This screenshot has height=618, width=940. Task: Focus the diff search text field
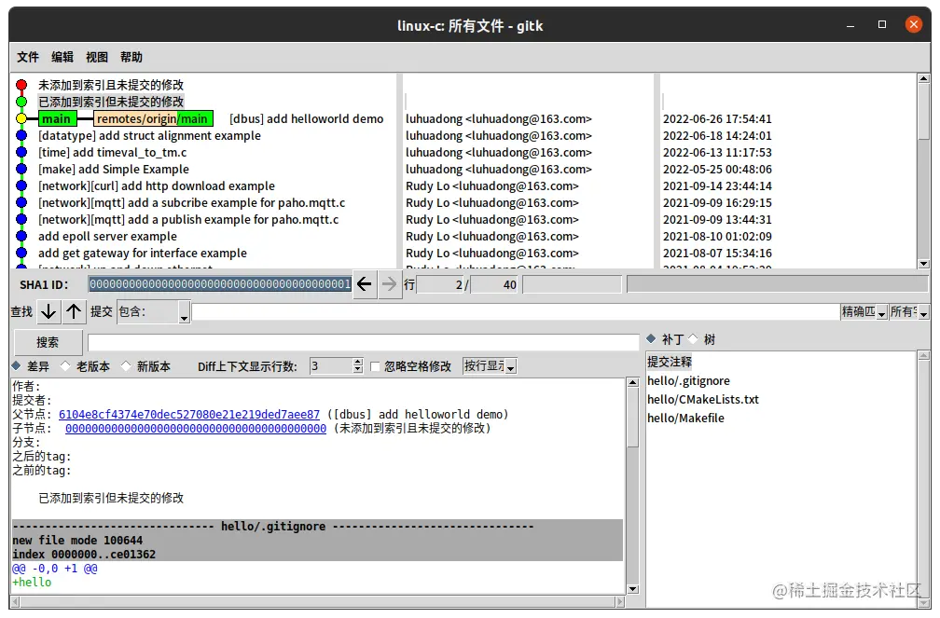coord(364,342)
